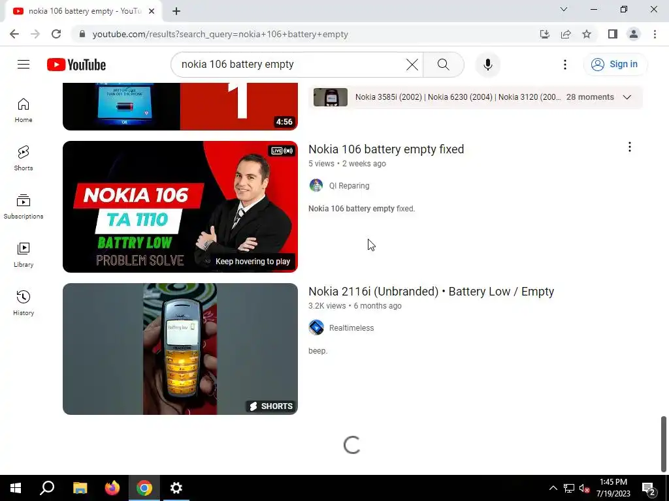Go to YouTube home via logo
This screenshot has width=669, height=501.
[76, 65]
